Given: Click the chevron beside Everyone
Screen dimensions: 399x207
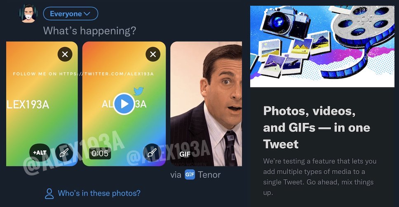Looking at the screenshot, I should coord(87,14).
